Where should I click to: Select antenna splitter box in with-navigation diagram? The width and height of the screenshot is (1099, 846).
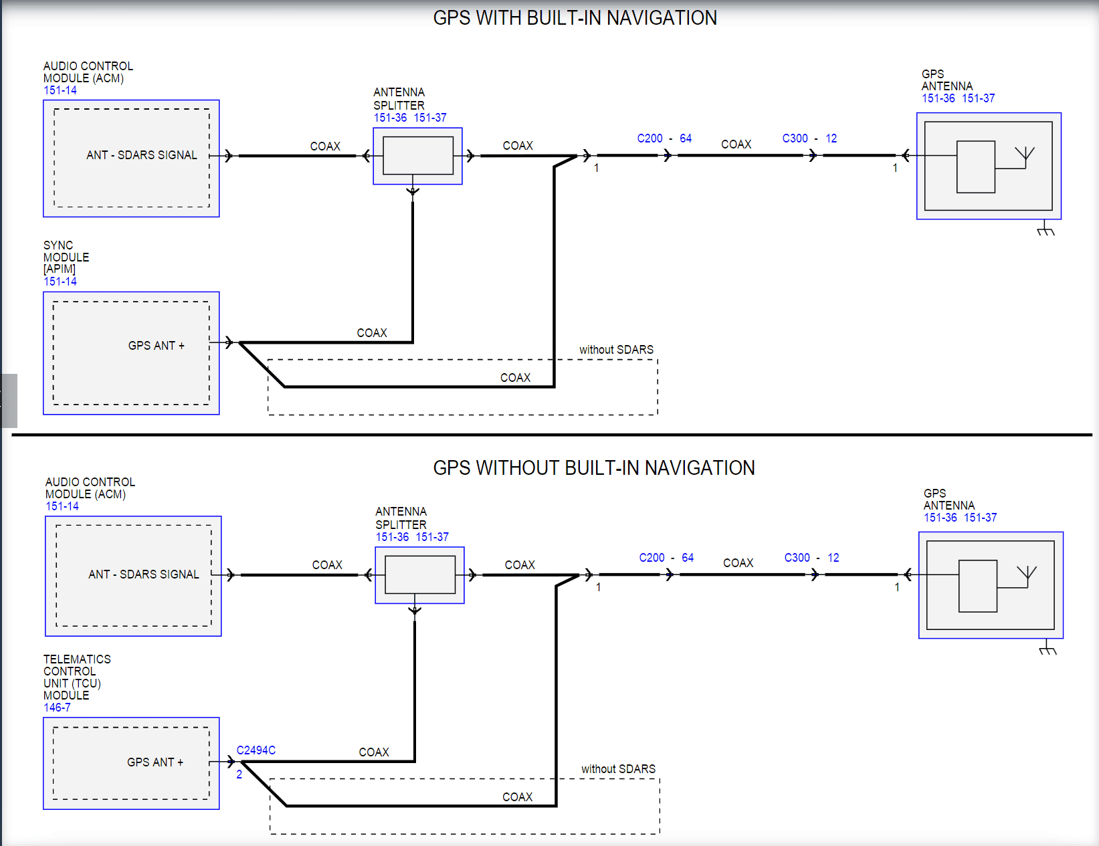[417, 156]
